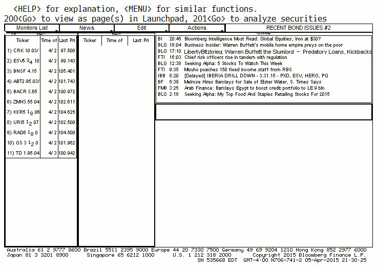Click the Ticker header in second panel
The image size is (377, 270).
coord(90,40)
